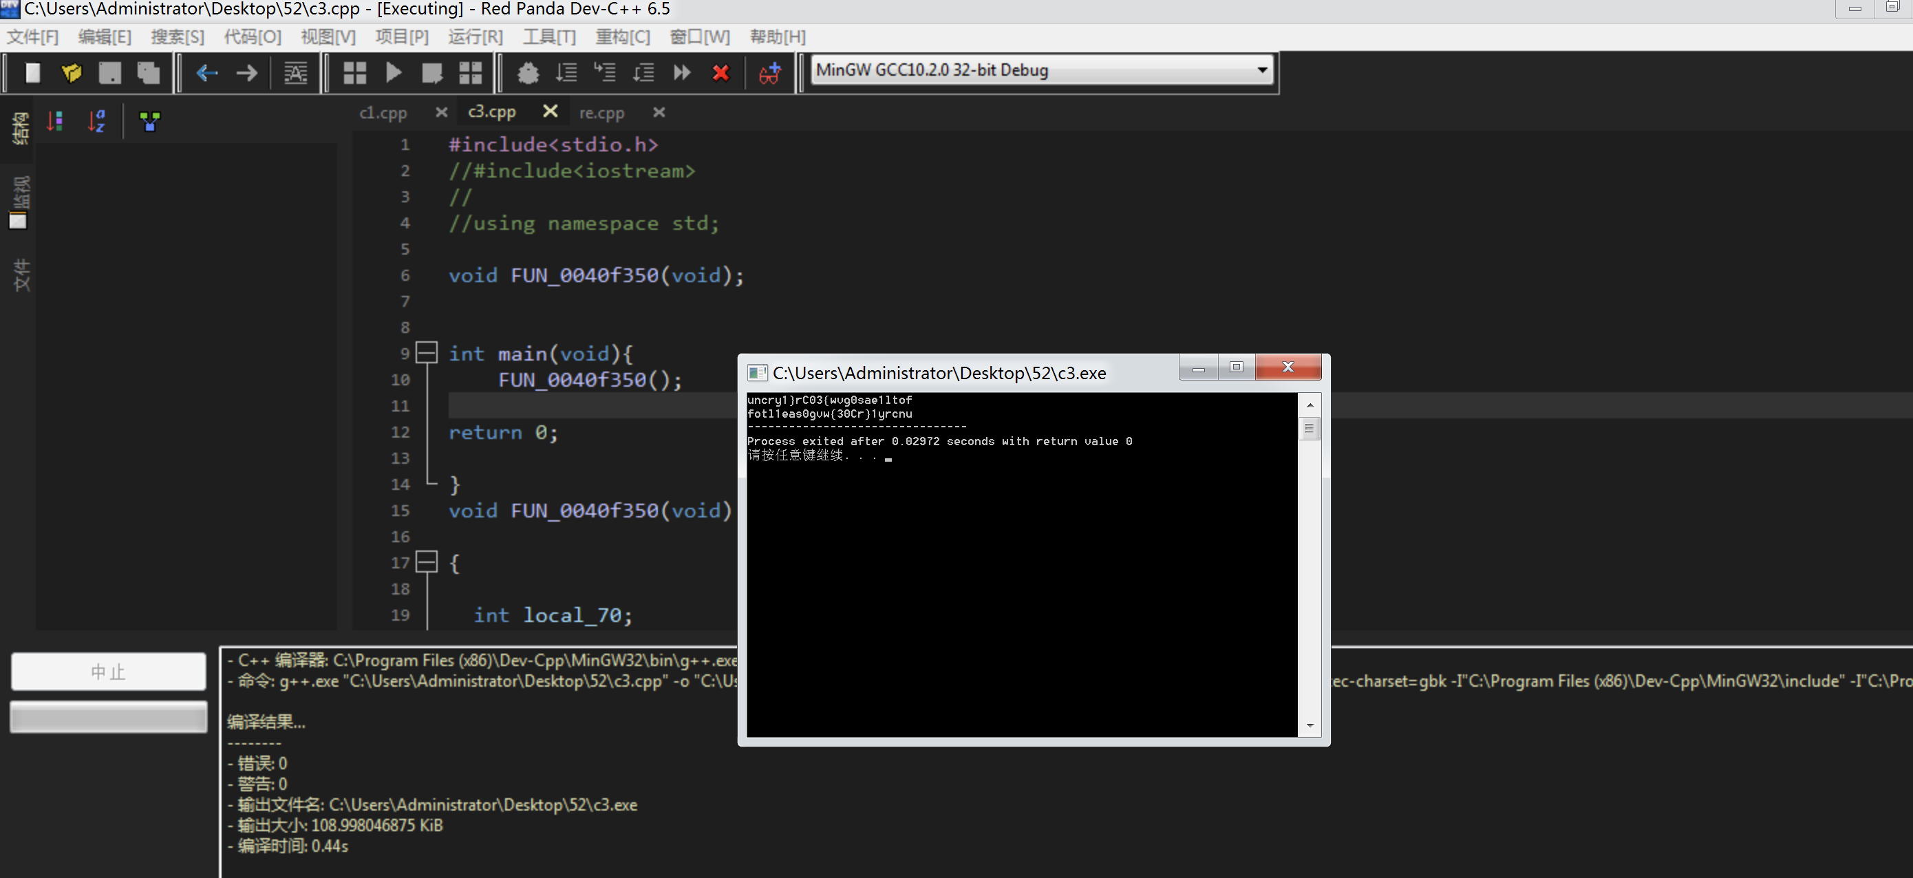Click the compile progress bar
This screenshot has width=1913, height=878.
point(109,718)
